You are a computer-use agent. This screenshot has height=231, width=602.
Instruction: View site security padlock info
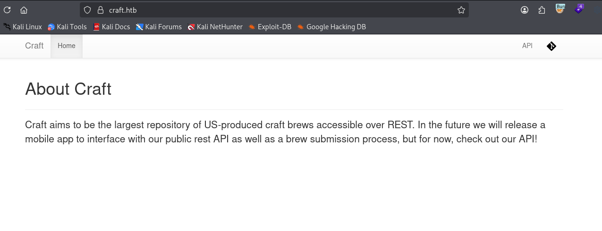[x=100, y=10]
